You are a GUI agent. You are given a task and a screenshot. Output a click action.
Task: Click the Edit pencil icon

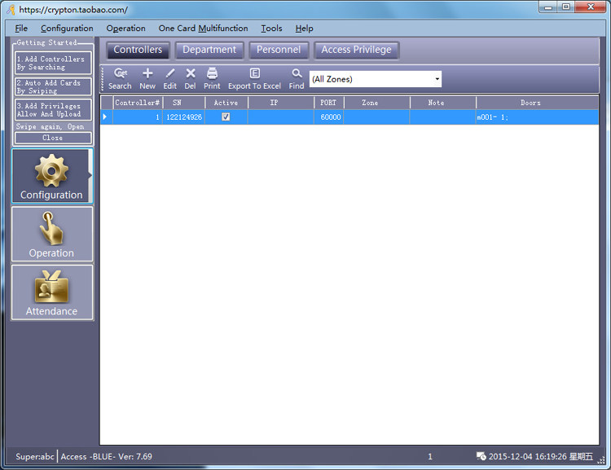(170, 79)
